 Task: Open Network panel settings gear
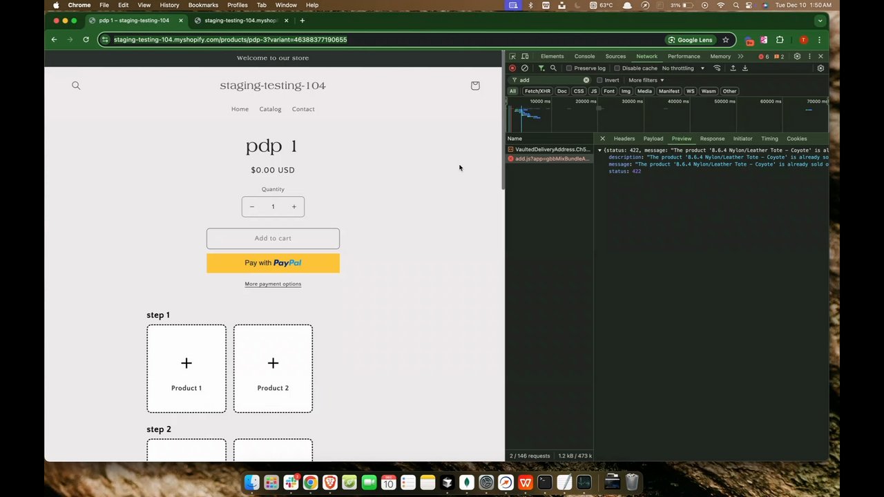click(x=820, y=68)
